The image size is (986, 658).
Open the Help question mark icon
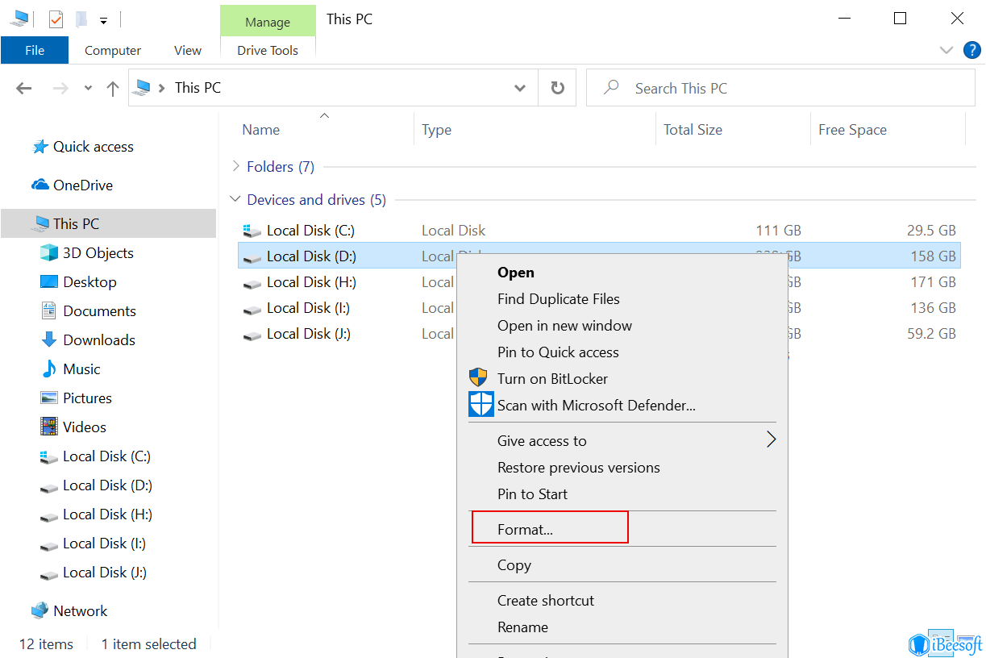point(972,50)
